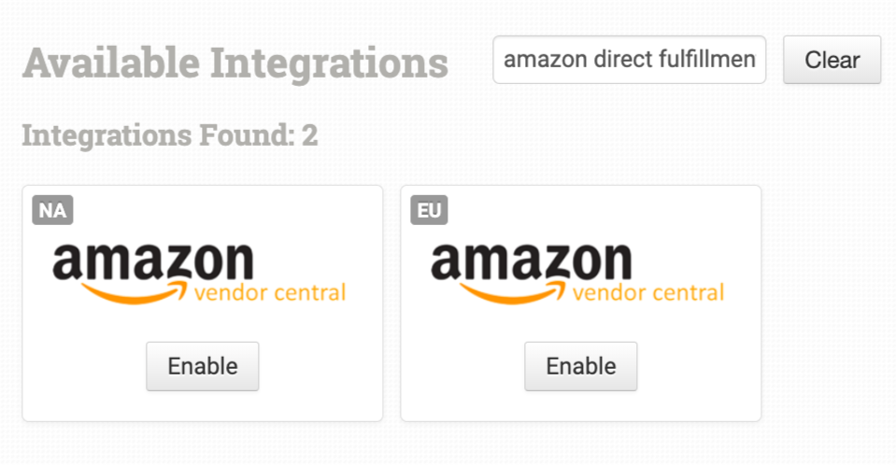Image resolution: width=896 pixels, height=465 pixels.
Task: Click the EU region badge
Action: click(429, 211)
